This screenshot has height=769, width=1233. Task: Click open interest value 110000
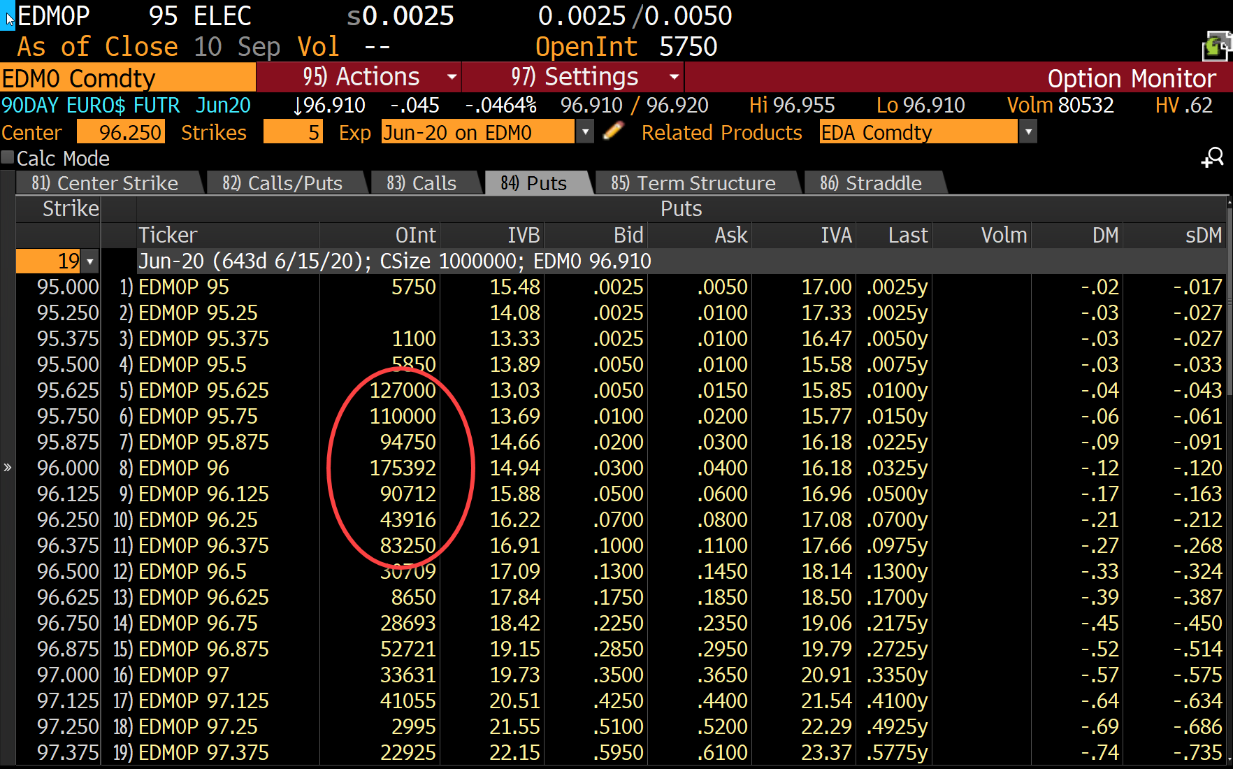(403, 417)
